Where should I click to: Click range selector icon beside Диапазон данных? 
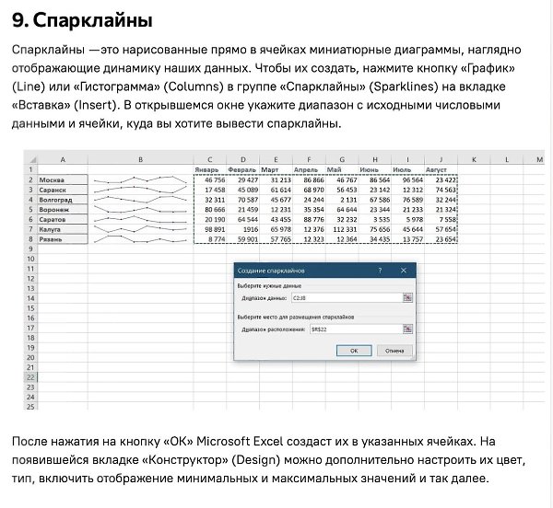tap(406, 299)
